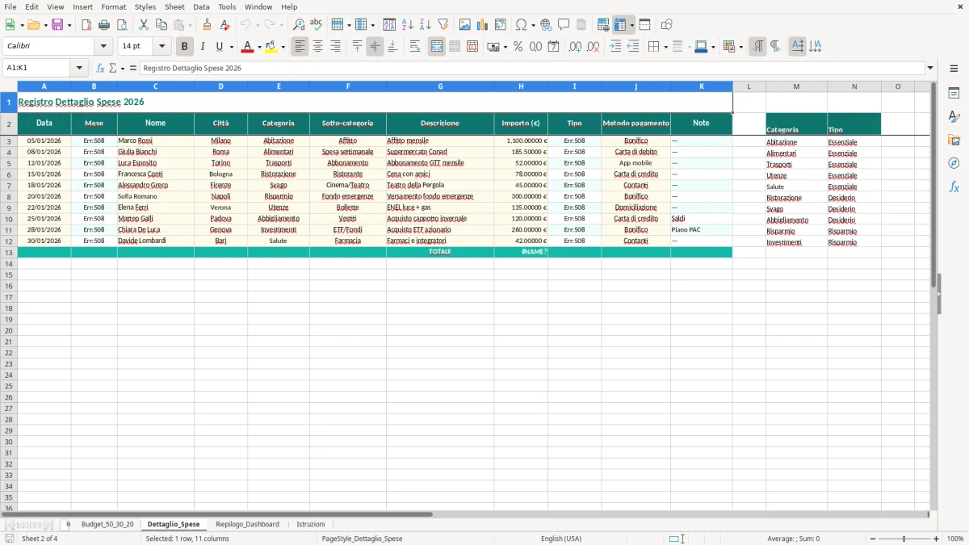Open Underline style dropdown arrow
This screenshot has width=969, height=545.
click(x=231, y=47)
